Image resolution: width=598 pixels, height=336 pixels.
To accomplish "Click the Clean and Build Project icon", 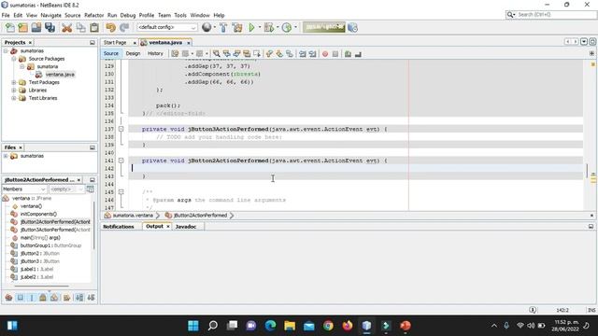I will [237, 27].
